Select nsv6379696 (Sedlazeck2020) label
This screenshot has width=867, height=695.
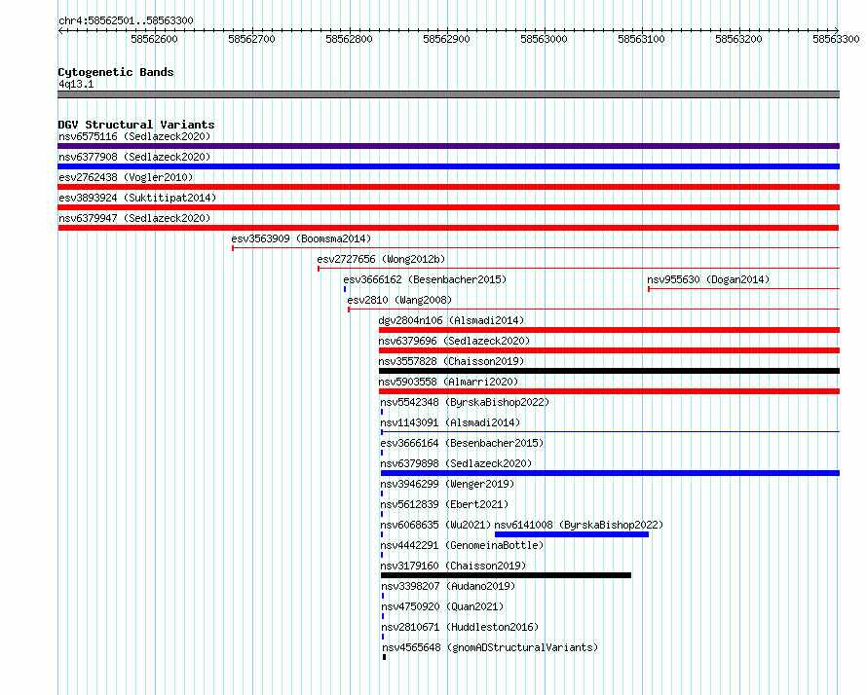pyautogui.click(x=453, y=341)
